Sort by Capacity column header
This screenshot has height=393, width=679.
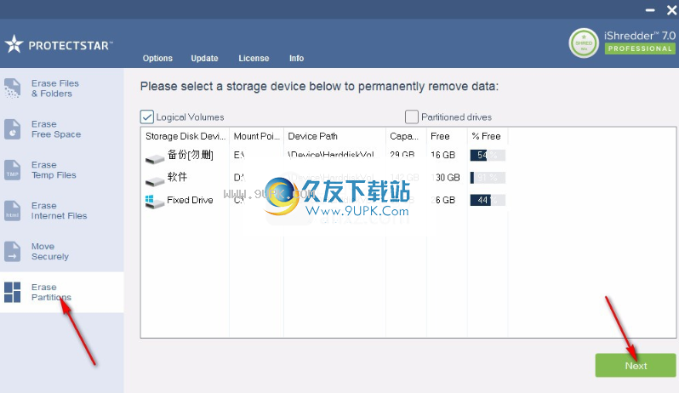406,136
